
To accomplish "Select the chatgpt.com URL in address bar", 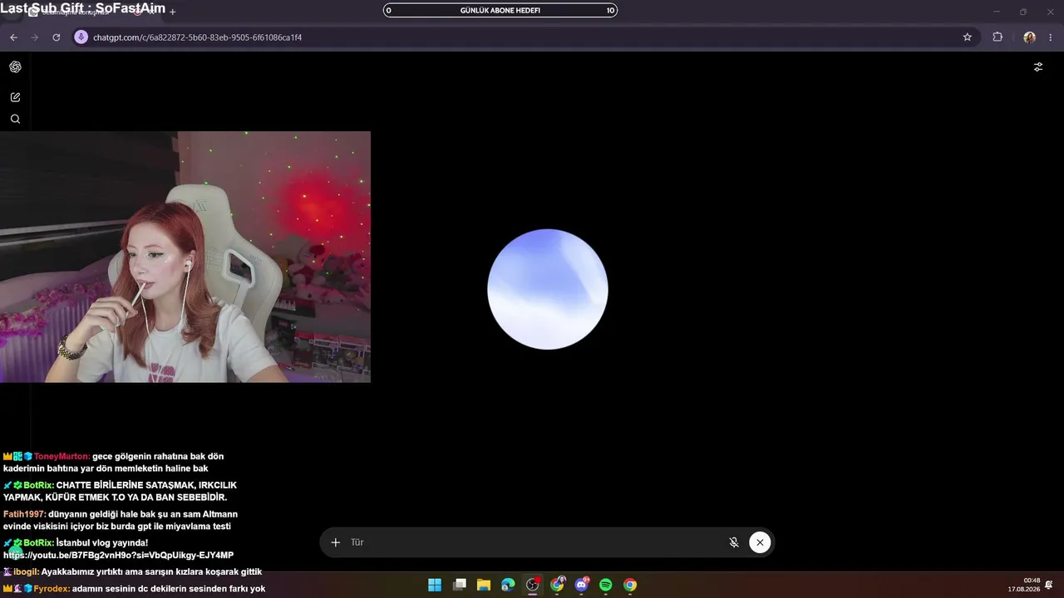I will coord(197,37).
